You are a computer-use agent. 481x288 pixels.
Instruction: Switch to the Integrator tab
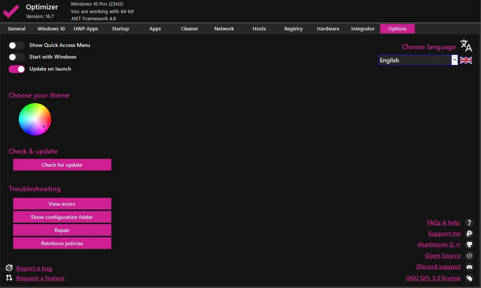point(363,29)
